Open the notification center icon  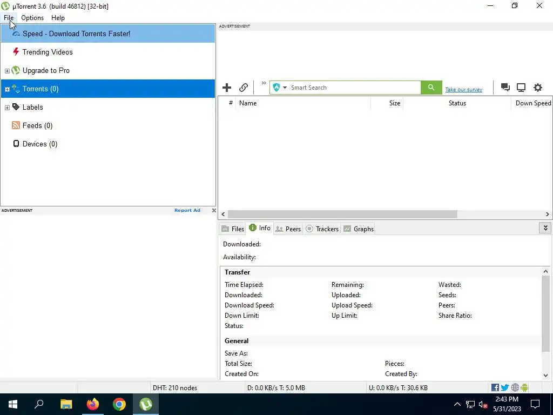tap(535, 404)
